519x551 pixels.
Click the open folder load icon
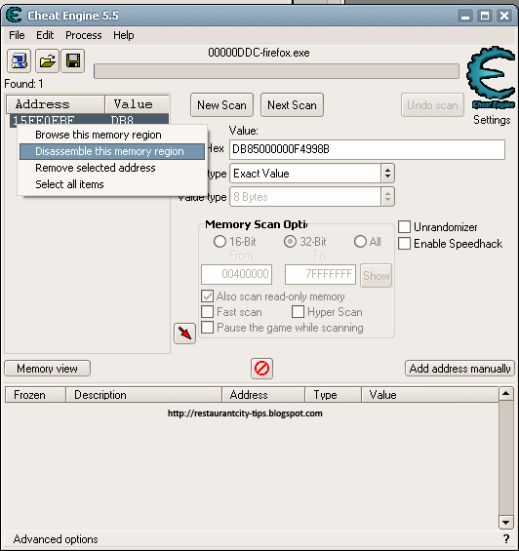click(x=47, y=61)
